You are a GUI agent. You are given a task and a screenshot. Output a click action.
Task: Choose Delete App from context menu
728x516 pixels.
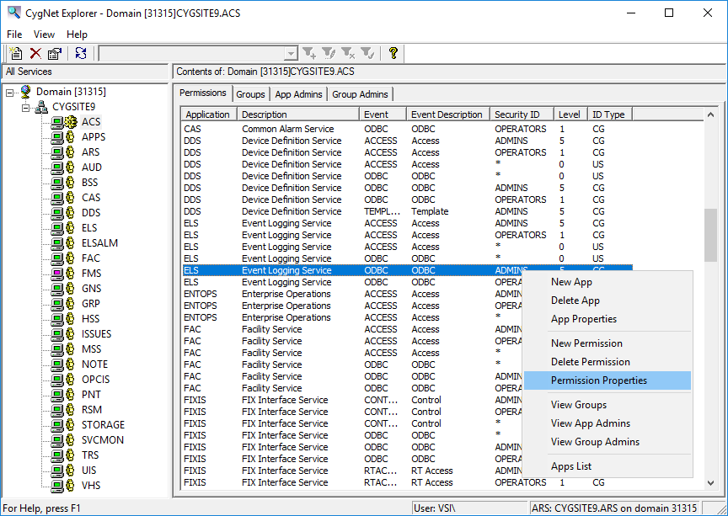(608, 301)
